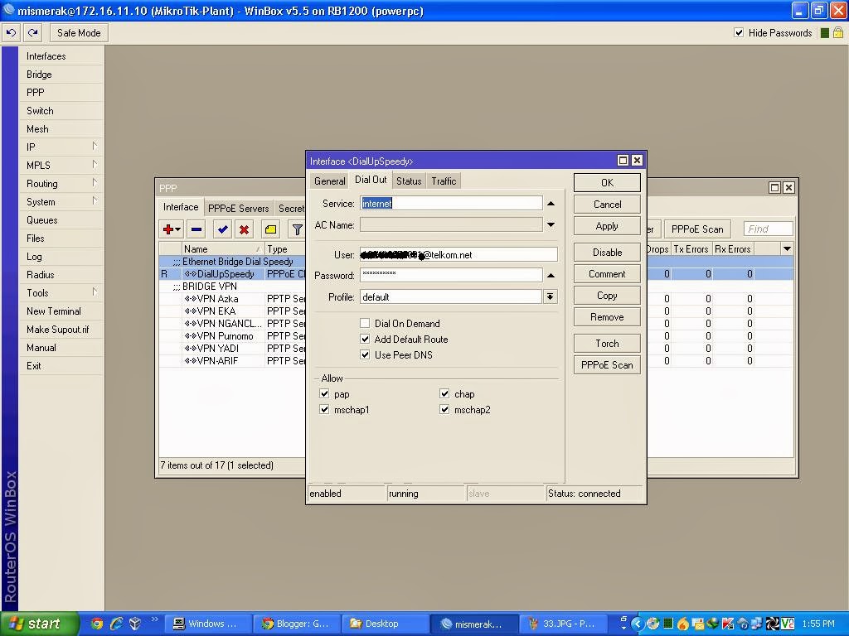Image resolution: width=849 pixels, height=636 pixels.
Task: Sort by the Name column header
Action: pyautogui.click(x=223, y=248)
